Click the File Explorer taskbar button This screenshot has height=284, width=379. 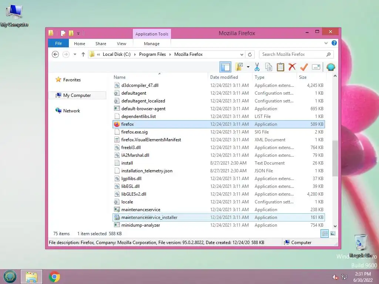tap(31, 277)
